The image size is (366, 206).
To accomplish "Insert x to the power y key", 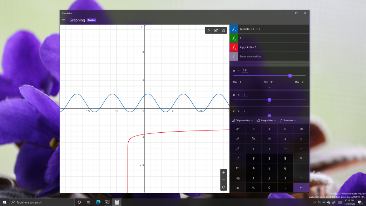I will (x=238, y=158).
